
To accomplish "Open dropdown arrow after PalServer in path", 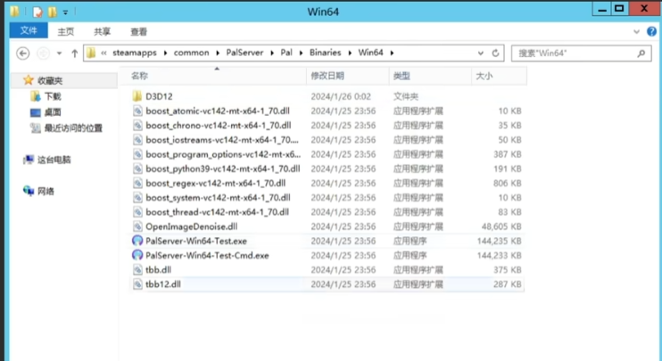I will click(x=272, y=53).
